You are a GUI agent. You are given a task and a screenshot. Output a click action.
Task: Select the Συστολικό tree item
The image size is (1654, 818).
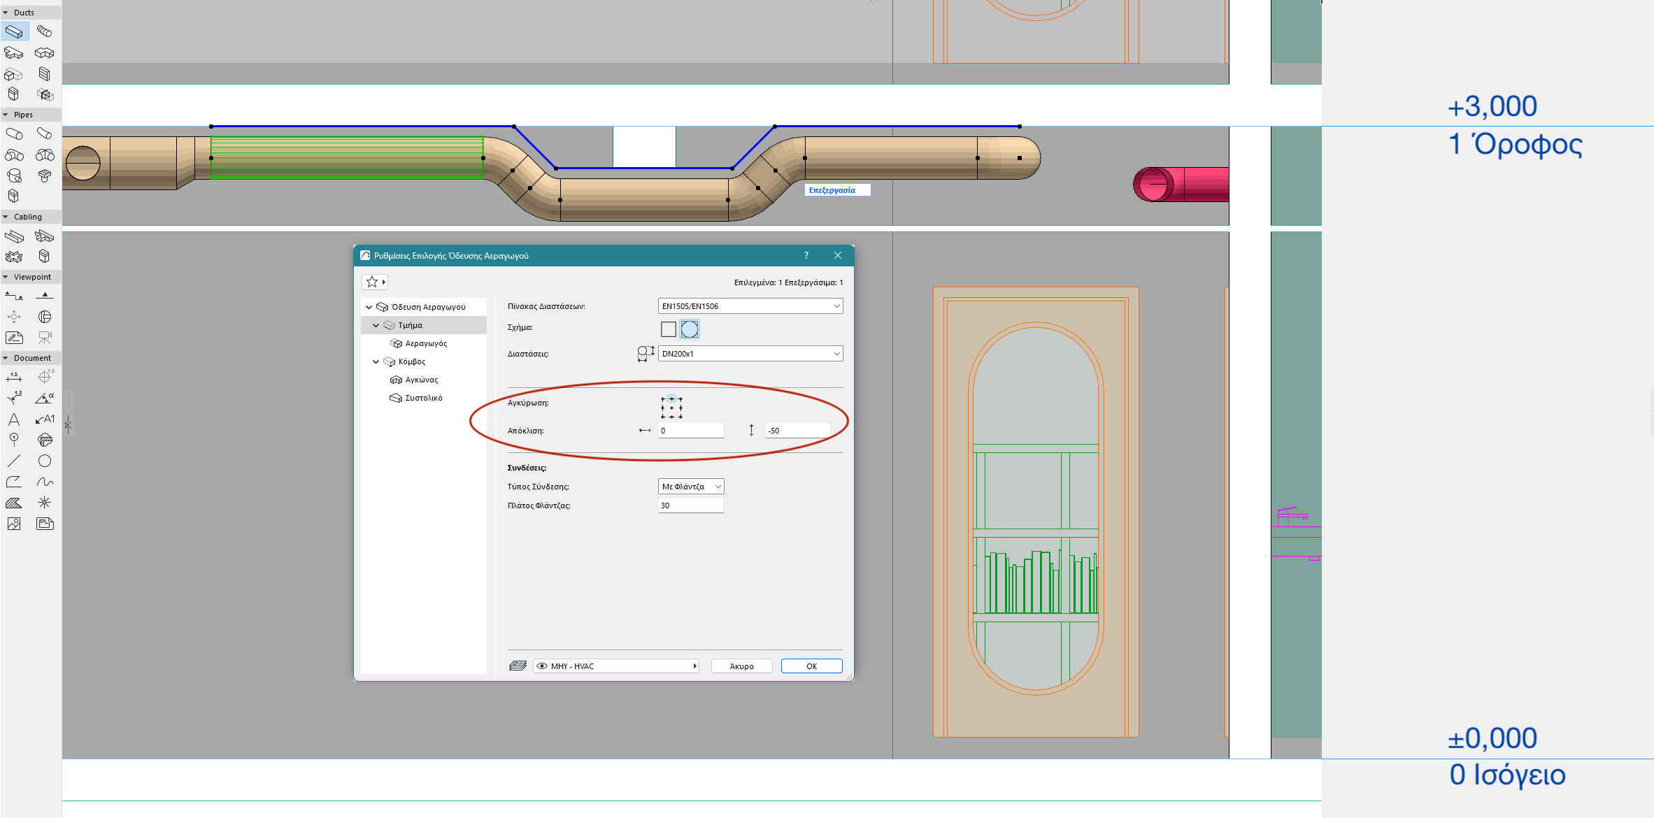pos(423,399)
